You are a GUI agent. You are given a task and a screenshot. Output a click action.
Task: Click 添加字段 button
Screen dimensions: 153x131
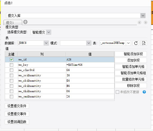[131, 60]
